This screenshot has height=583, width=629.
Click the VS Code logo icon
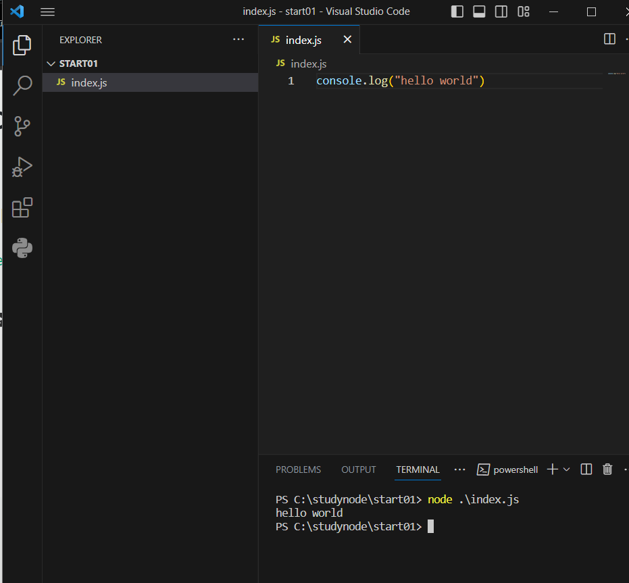18,11
